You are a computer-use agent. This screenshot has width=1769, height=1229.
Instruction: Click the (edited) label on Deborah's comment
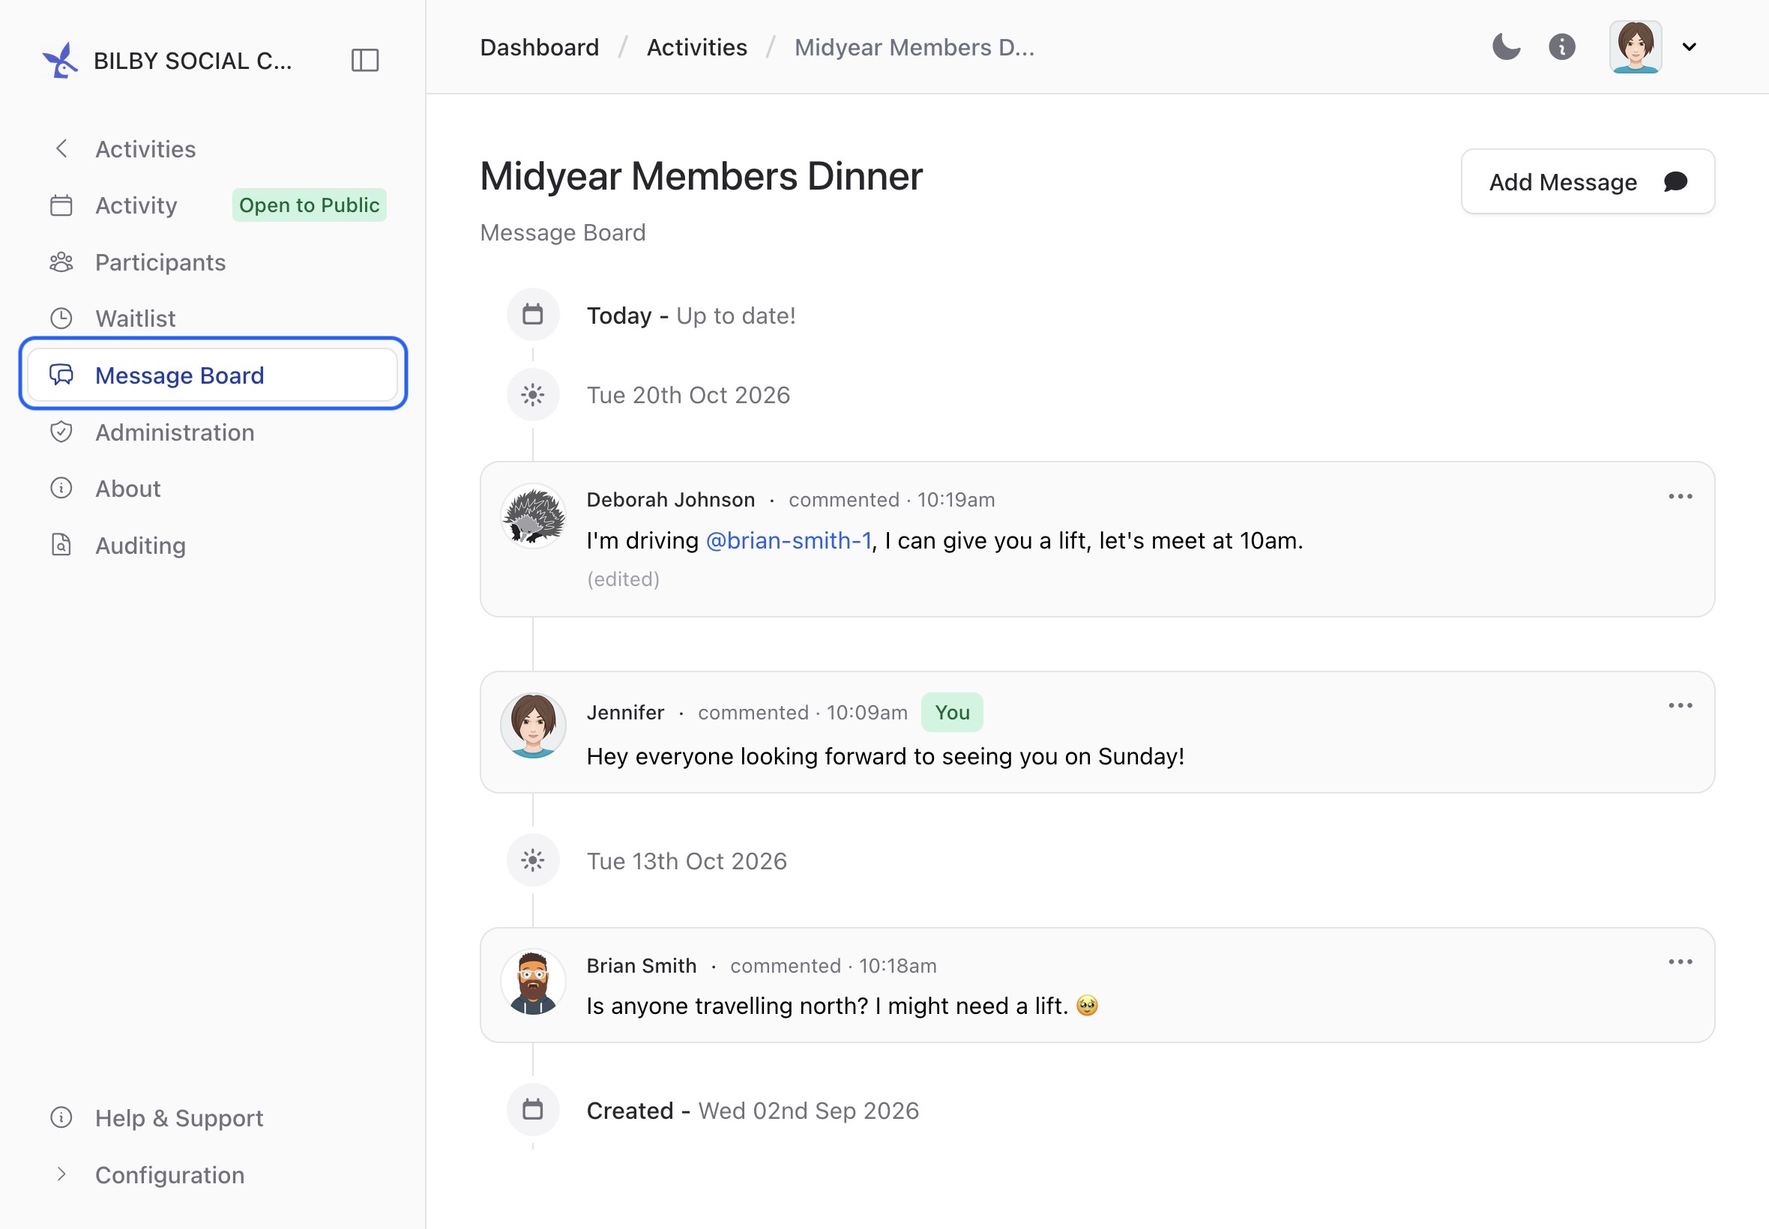(x=623, y=579)
